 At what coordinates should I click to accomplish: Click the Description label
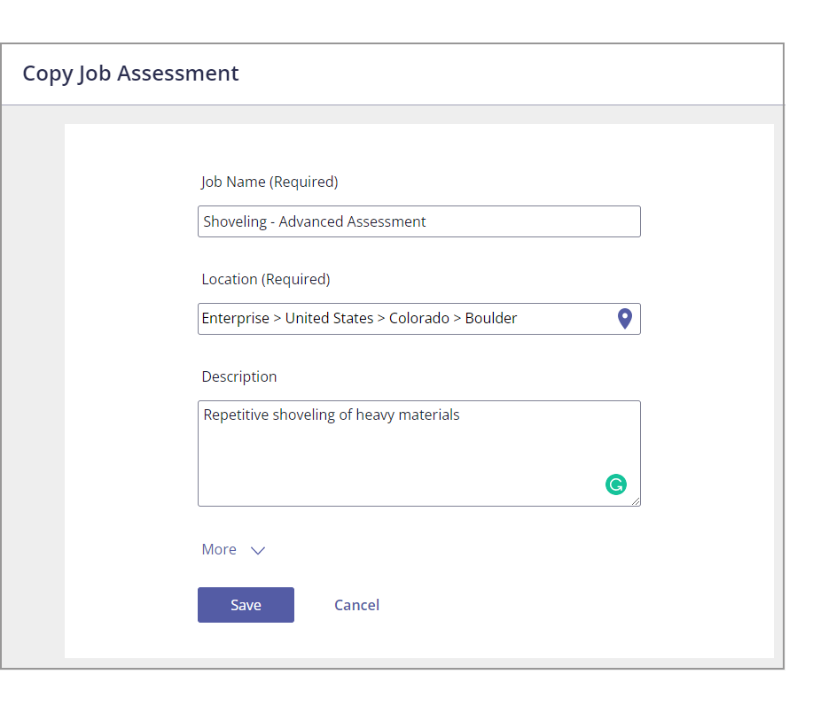point(239,376)
